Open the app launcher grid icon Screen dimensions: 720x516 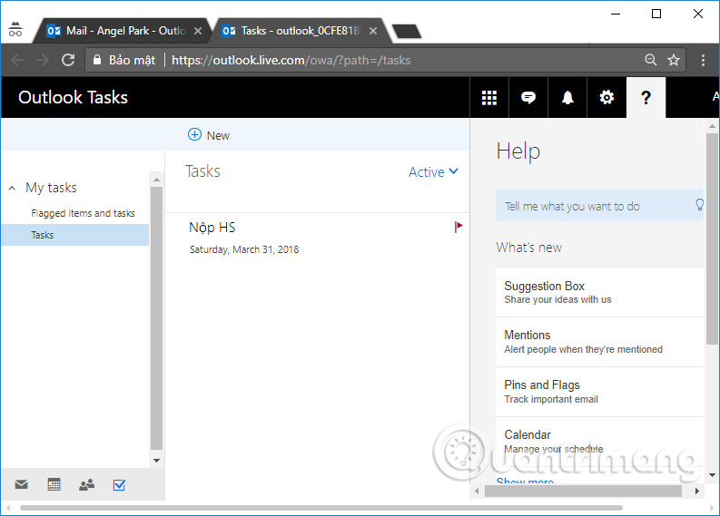(489, 98)
